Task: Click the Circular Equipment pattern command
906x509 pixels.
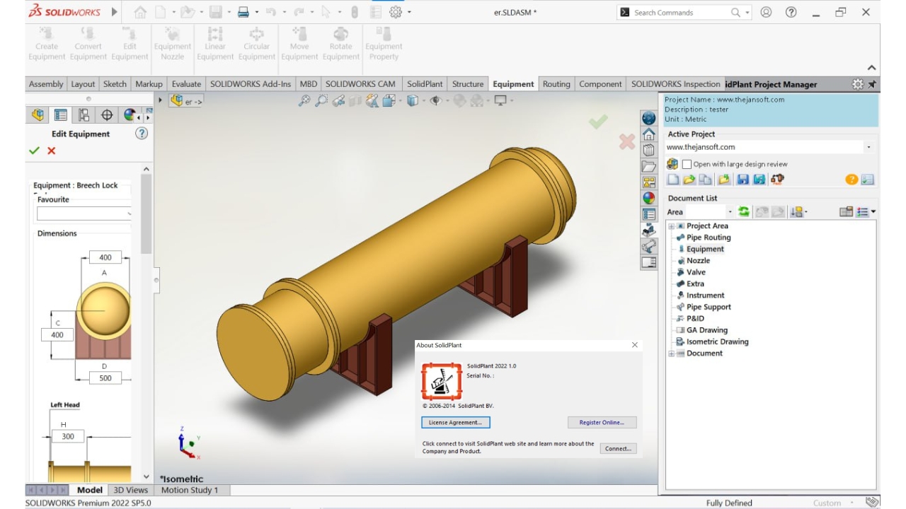Action: coord(256,44)
